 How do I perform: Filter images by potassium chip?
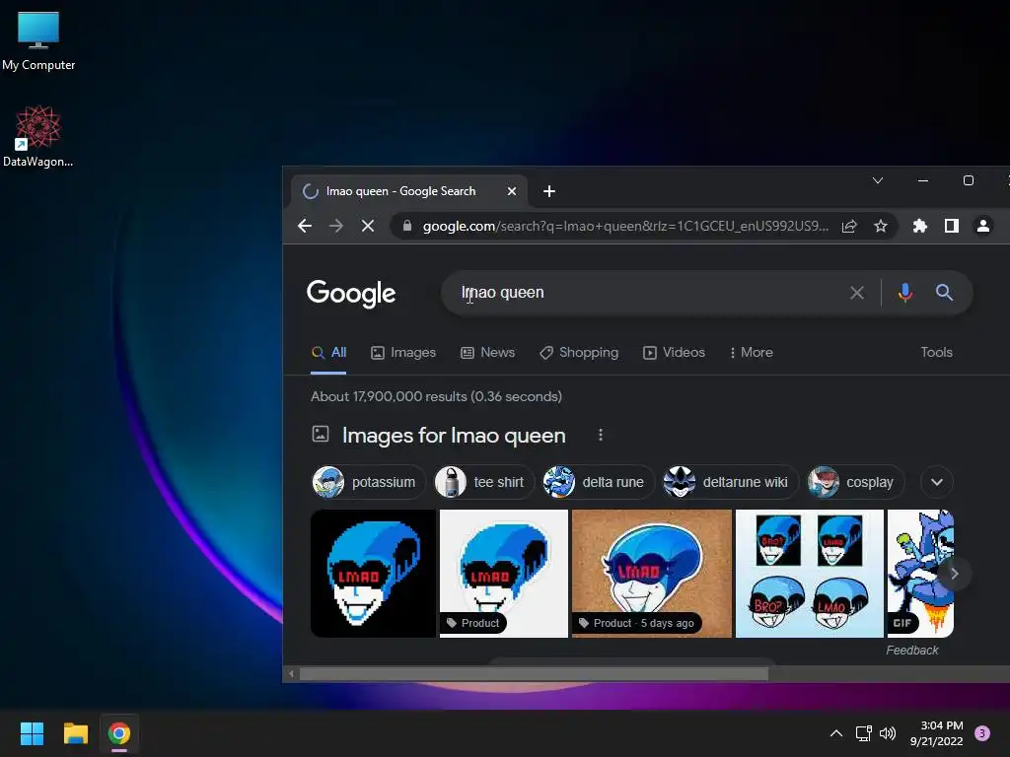369,482
